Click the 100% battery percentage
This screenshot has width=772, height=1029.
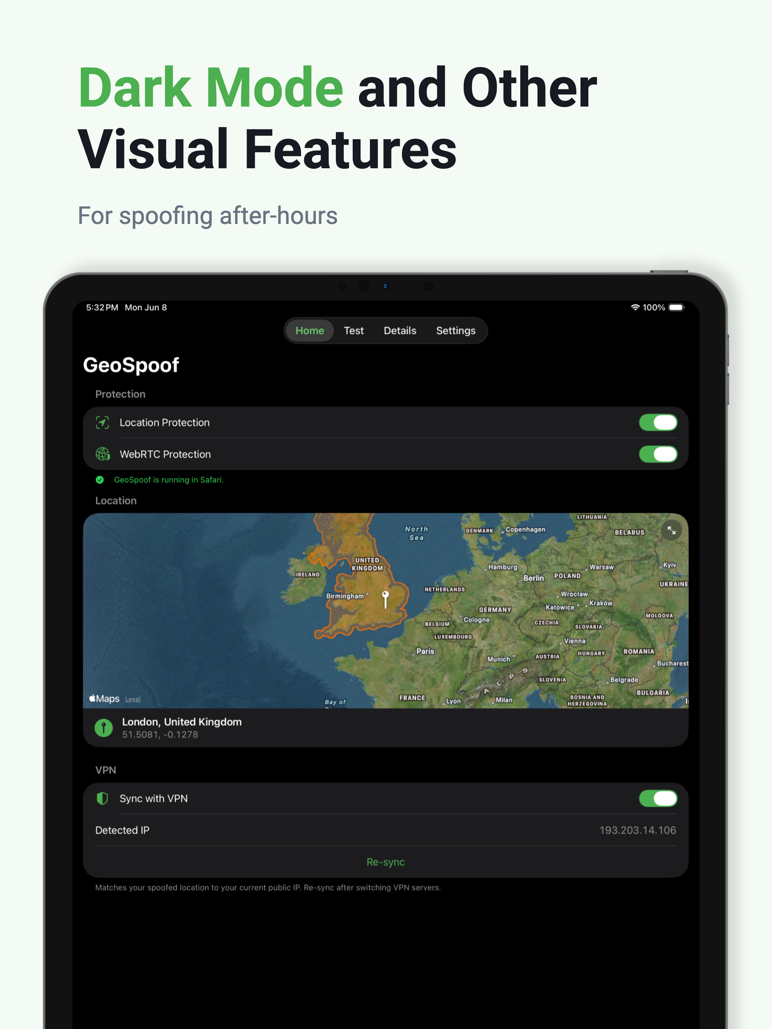tap(653, 307)
